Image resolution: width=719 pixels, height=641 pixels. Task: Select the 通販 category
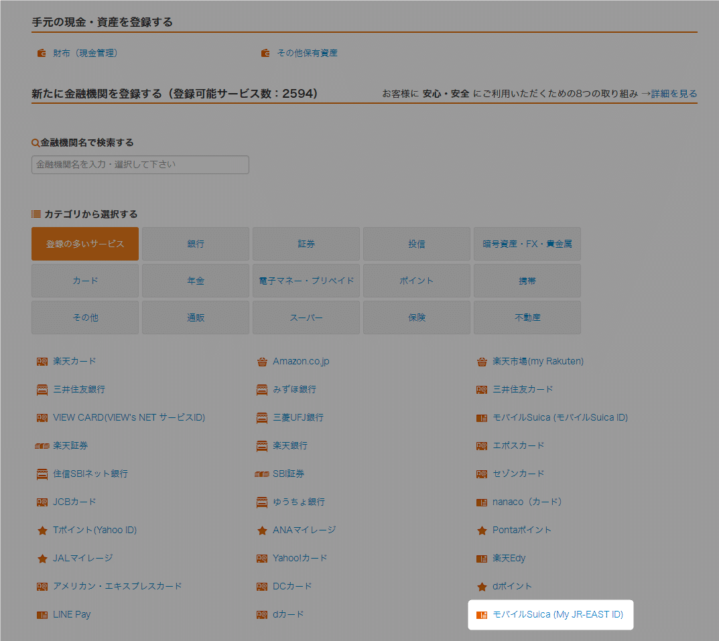click(x=196, y=317)
